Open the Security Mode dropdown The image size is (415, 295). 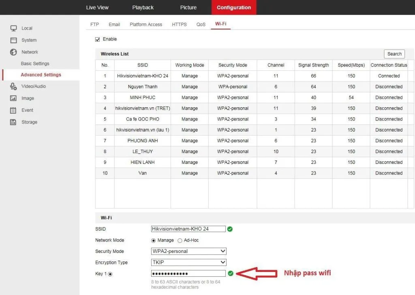pos(188,251)
